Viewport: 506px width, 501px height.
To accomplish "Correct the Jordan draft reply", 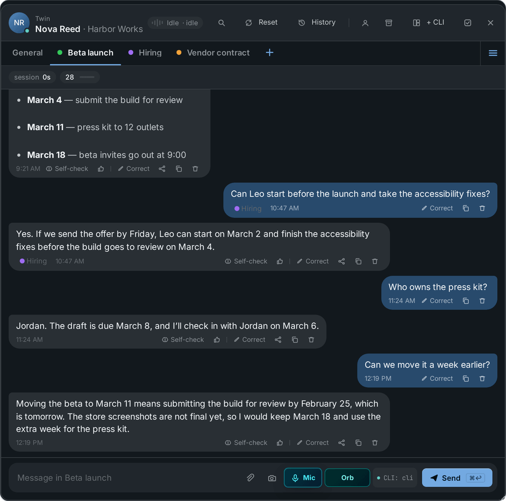I will point(249,340).
